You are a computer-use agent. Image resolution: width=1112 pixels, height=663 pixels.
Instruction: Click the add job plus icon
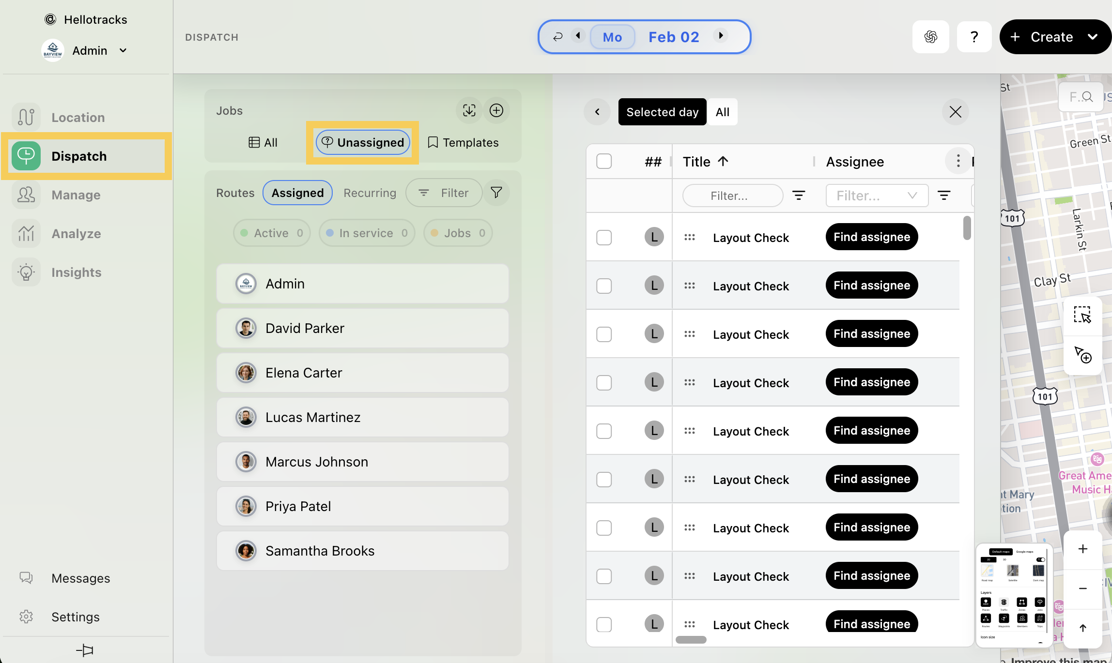point(496,111)
